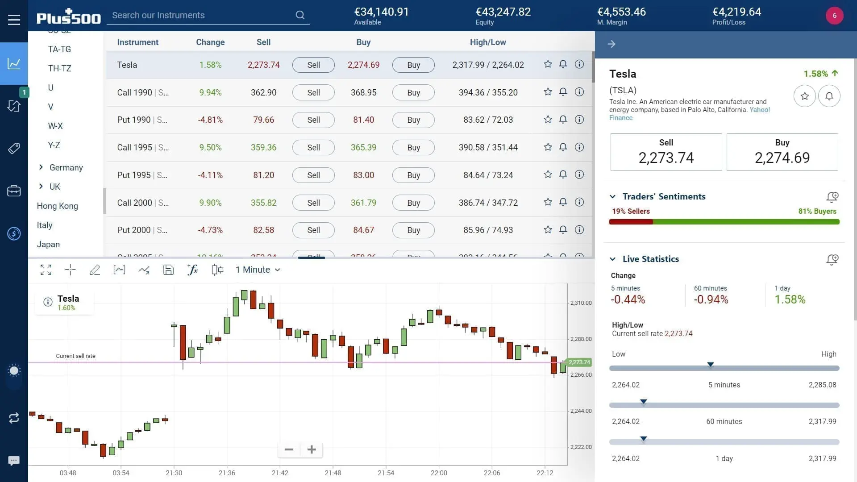Viewport: 857px width, 482px height.
Task: Open the portfolio briefcase icon in sidebar
Action: point(14,191)
